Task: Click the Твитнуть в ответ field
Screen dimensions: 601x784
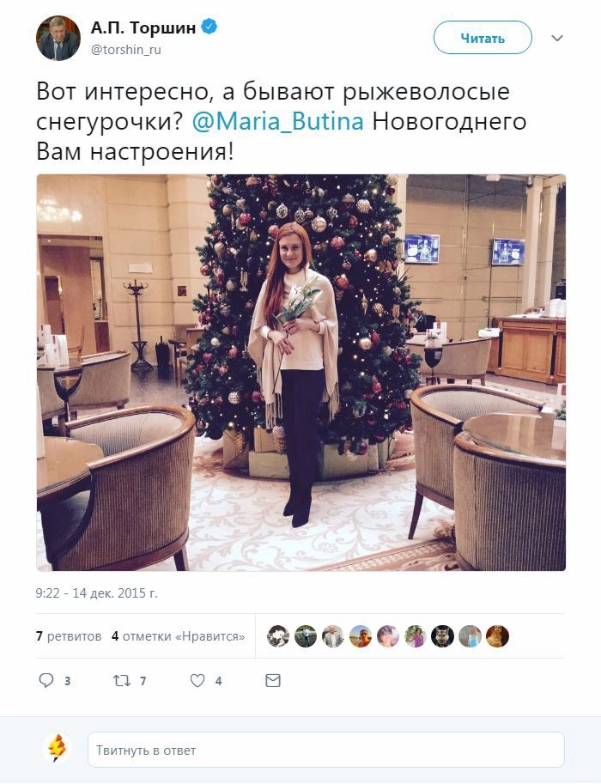Action: 326,750
